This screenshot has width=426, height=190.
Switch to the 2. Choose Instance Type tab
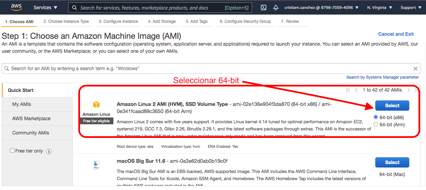click(x=66, y=21)
